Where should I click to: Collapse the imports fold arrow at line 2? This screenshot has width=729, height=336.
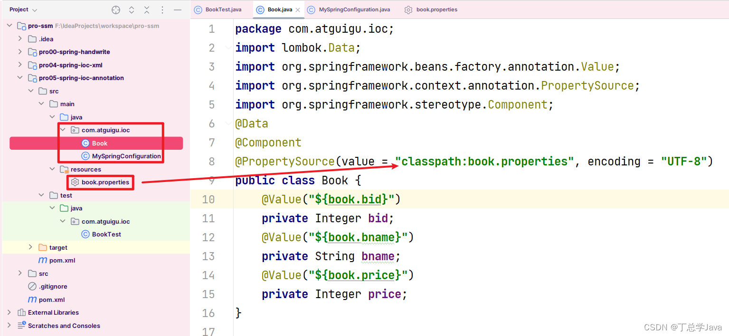coord(228,47)
